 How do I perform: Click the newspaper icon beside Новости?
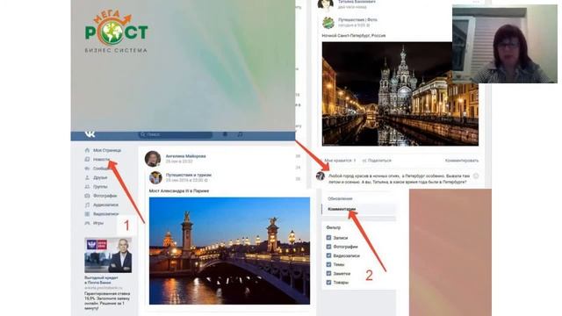(87, 159)
